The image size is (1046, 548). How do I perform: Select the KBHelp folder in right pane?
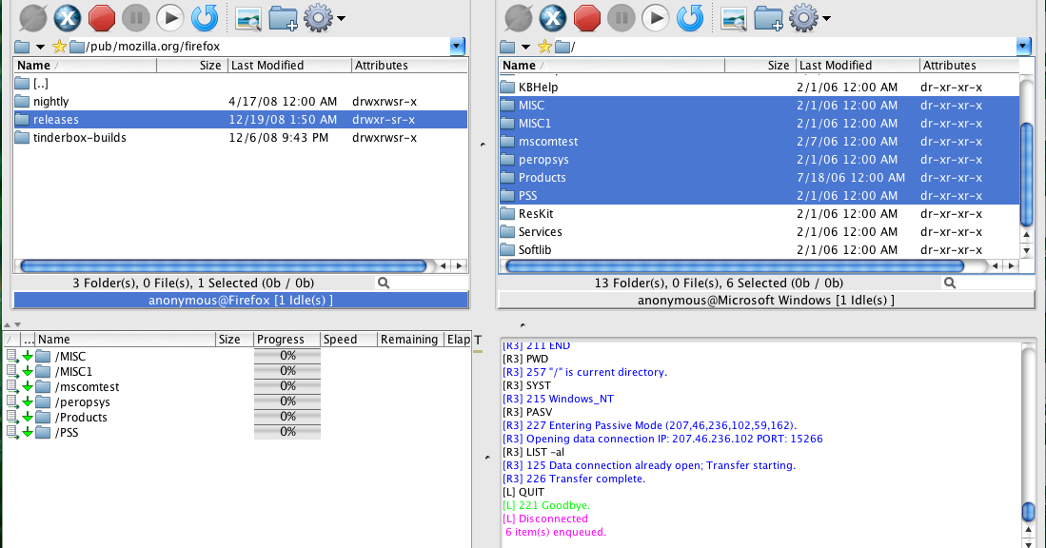(760, 87)
